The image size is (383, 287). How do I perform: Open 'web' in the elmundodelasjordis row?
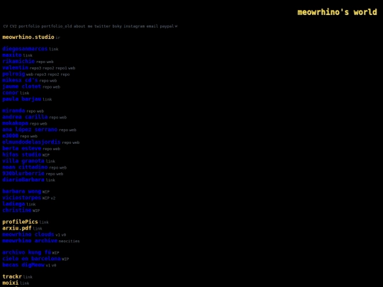(x=76, y=142)
